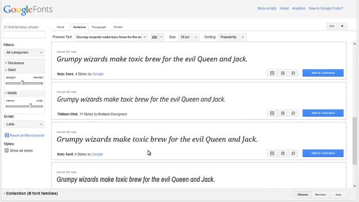Click Reset all filters/search link

[x=27, y=135]
